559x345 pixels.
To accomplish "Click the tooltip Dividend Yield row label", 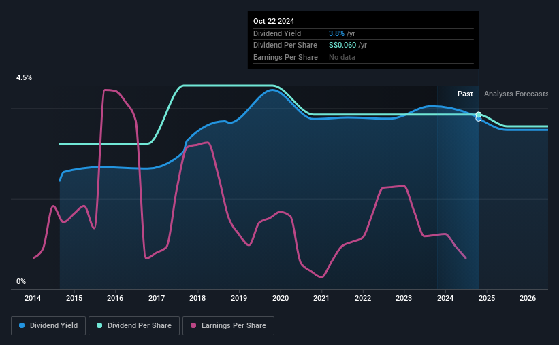I will point(277,33).
